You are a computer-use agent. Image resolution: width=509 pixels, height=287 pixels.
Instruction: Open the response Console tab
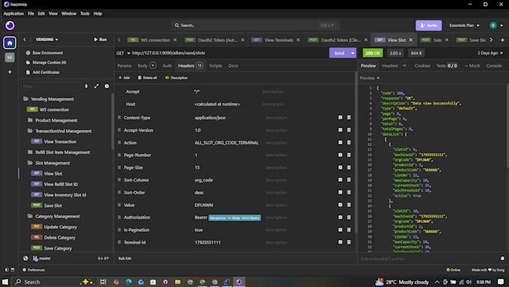(x=494, y=66)
